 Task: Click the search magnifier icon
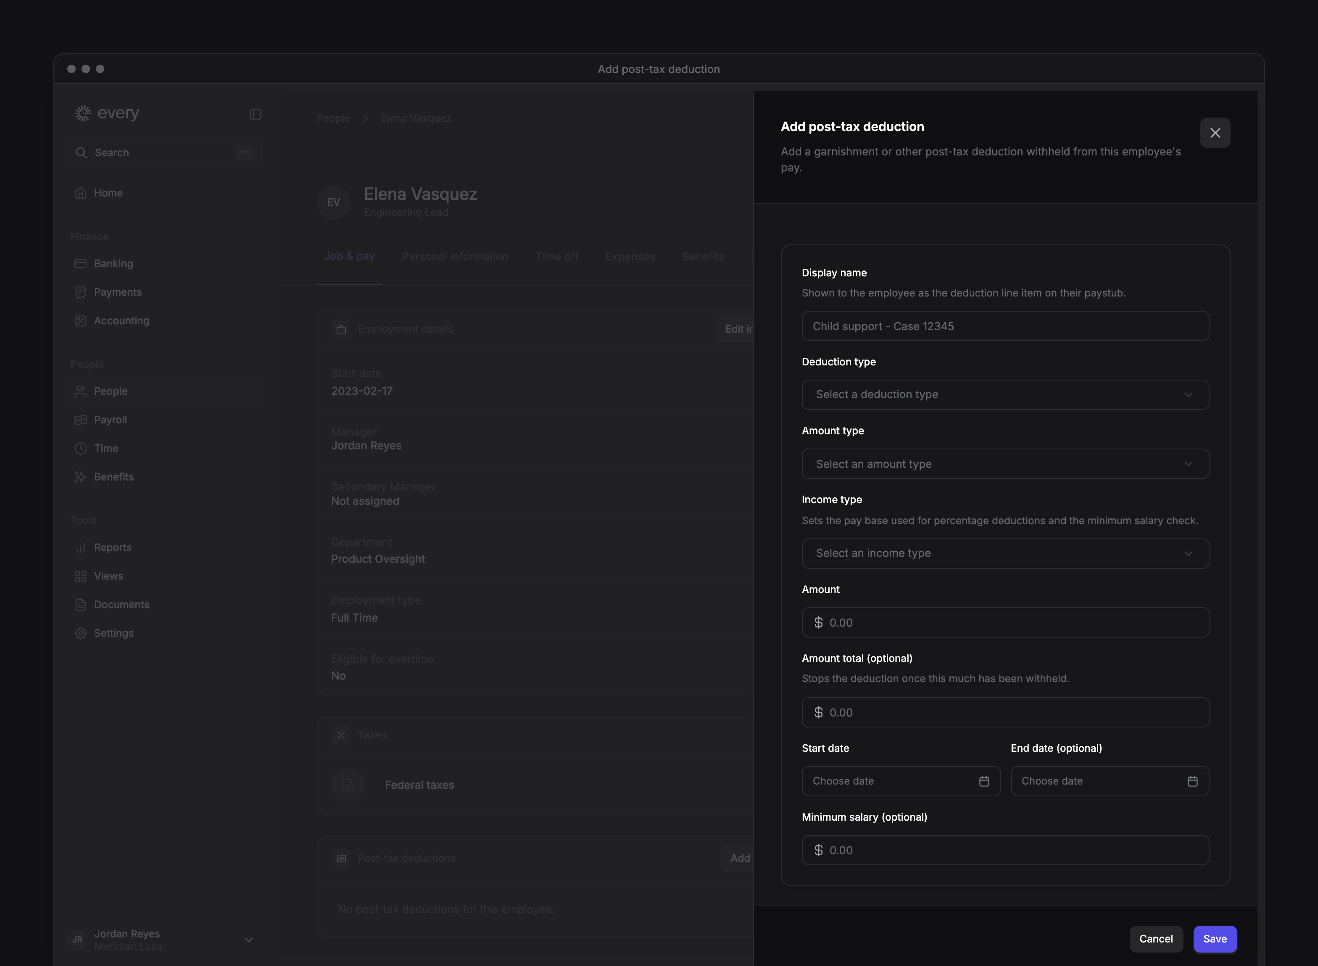click(81, 152)
